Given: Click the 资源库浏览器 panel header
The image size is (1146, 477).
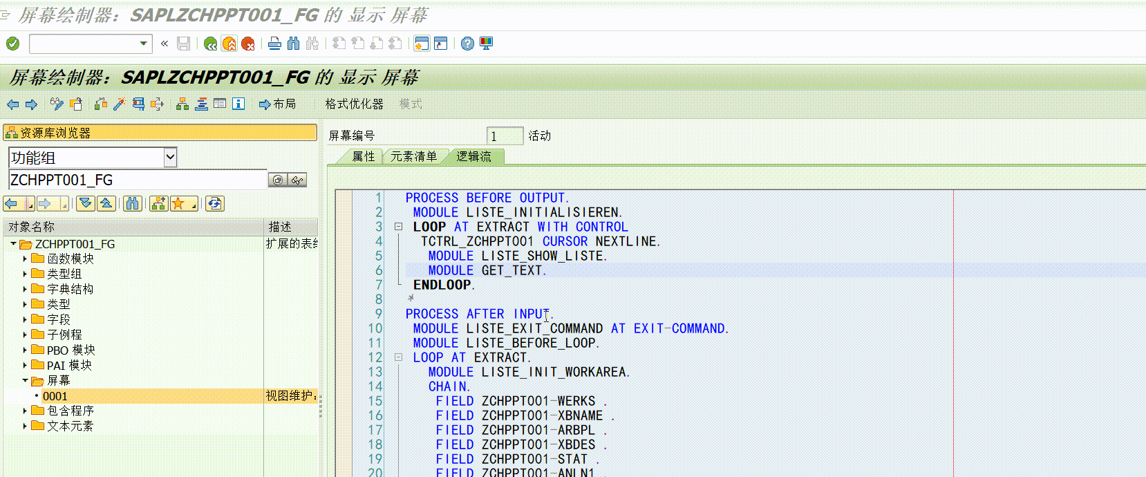Looking at the screenshot, I should pyautogui.click(x=160, y=133).
